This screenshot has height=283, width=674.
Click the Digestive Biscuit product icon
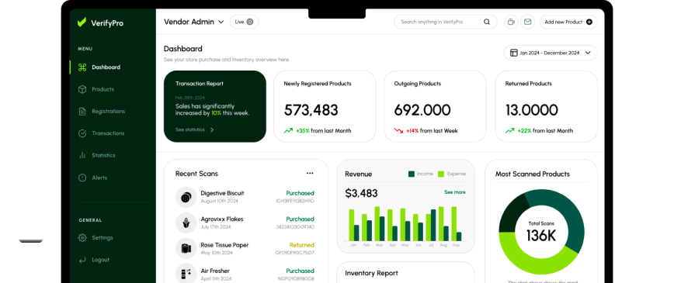click(186, 197)
